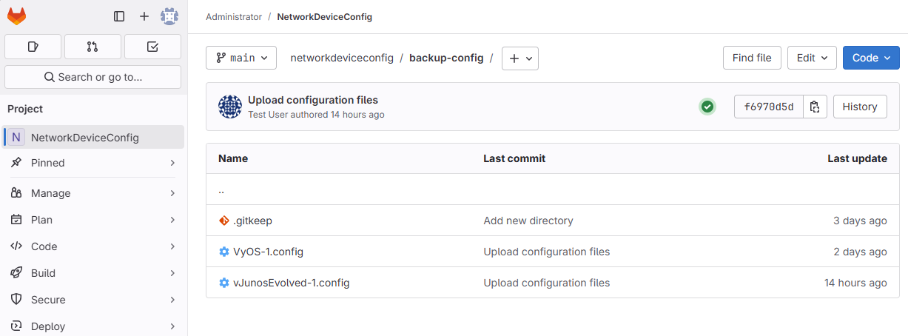Viewport: 908px width, 336px height.
Task: Click the Find file button
Action: (752, 58)
